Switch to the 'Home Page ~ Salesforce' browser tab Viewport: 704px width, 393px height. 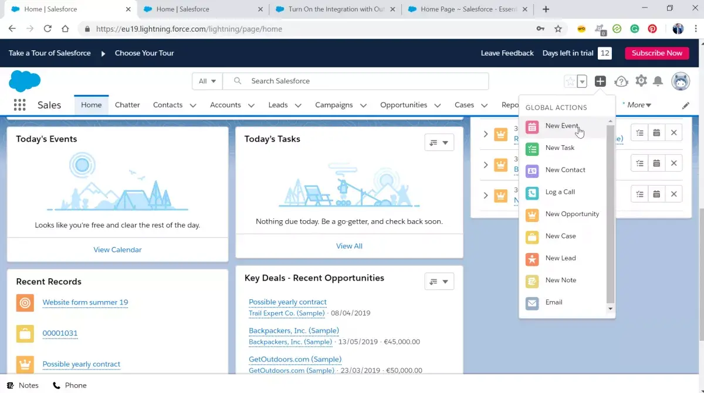pyautogui.click(x=467, y=9)
